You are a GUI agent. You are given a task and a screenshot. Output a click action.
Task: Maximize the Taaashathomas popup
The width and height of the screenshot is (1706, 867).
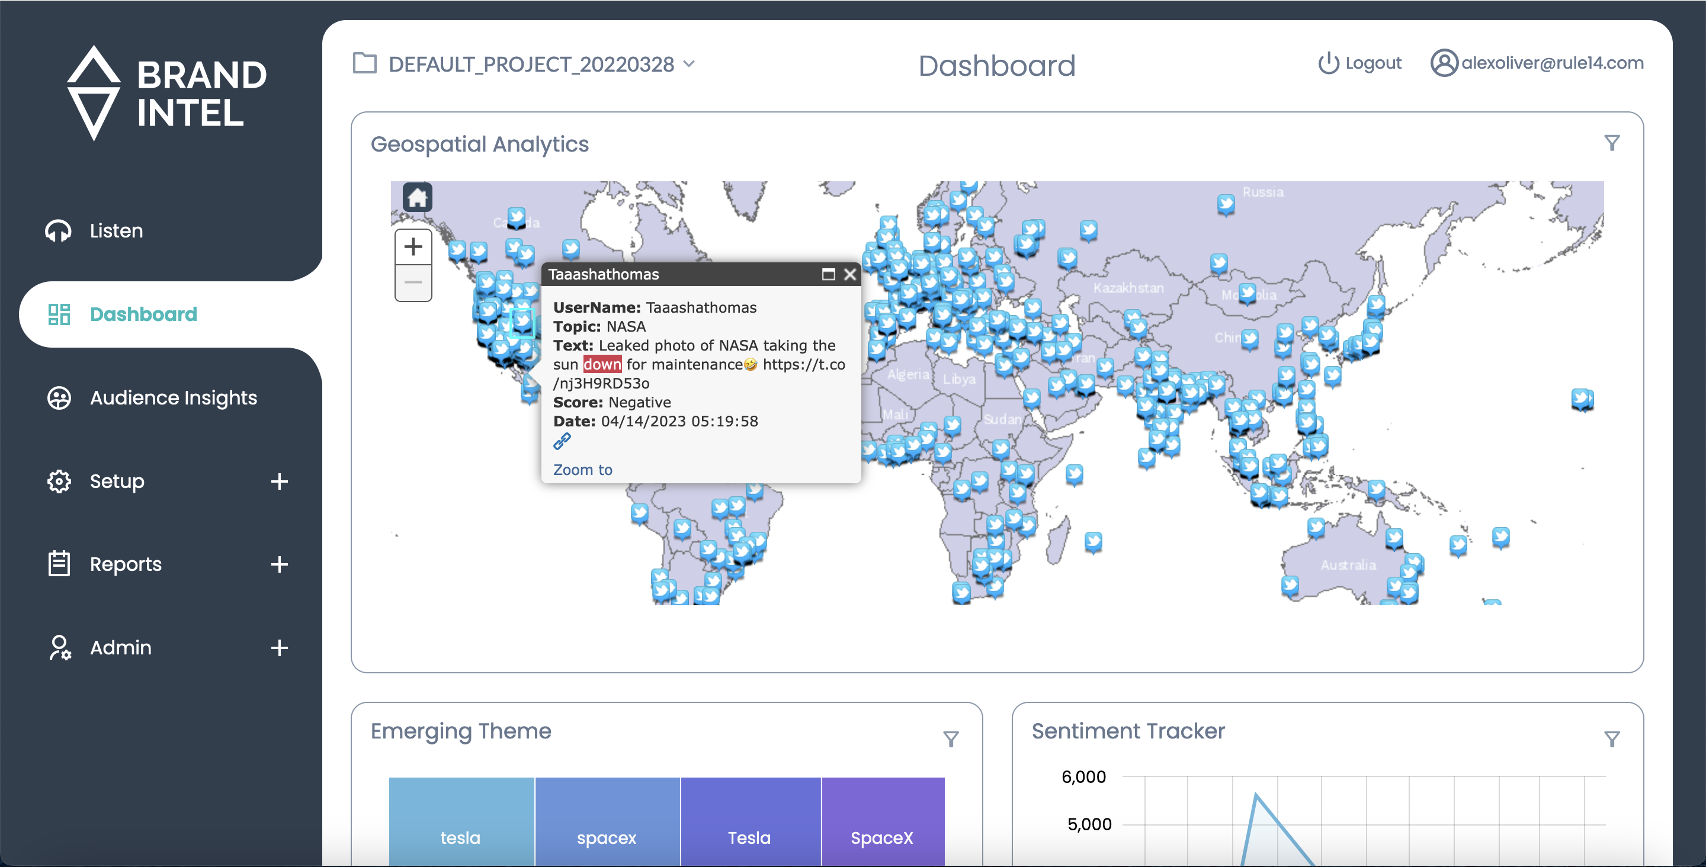pyautogui.click(x=828, y=274)
